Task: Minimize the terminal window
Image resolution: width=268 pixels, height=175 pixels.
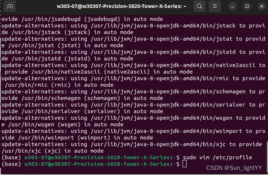Action: click(232, 6)
